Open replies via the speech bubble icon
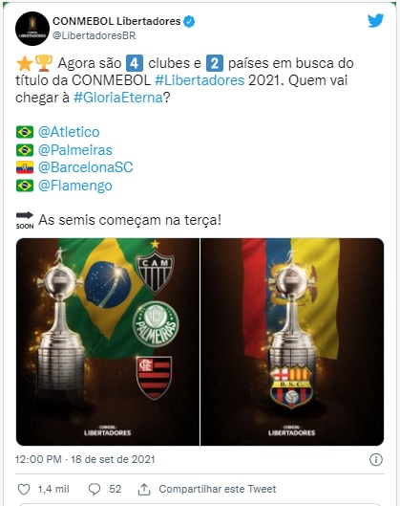 (95, 489)
